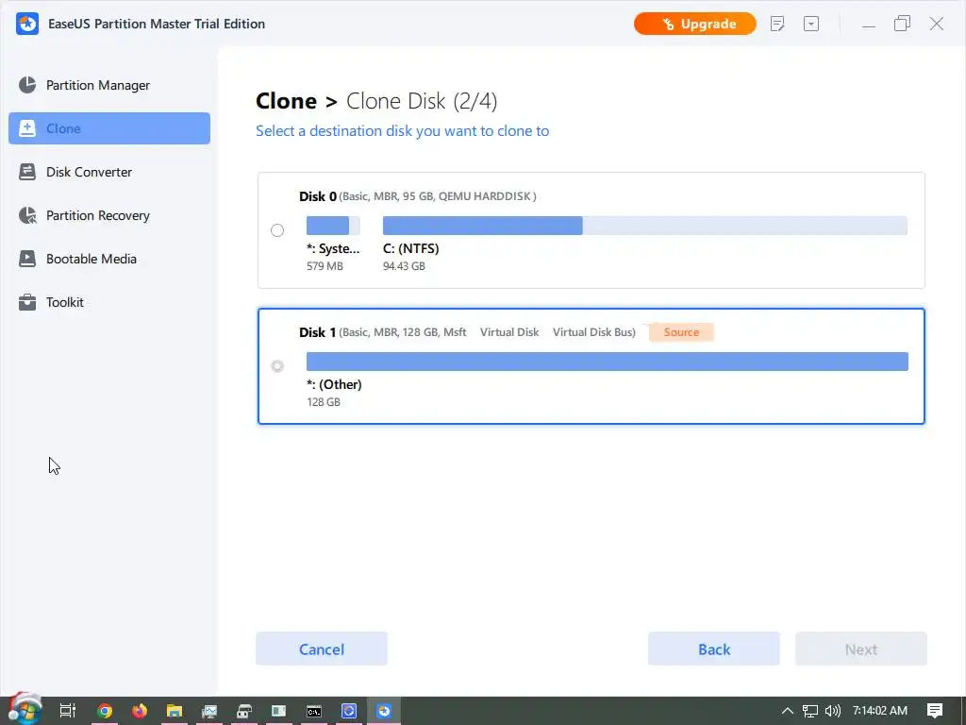Open the task notes icon near Upgrade
Viewport: 966px width, 725px height.
pos(777,24)
